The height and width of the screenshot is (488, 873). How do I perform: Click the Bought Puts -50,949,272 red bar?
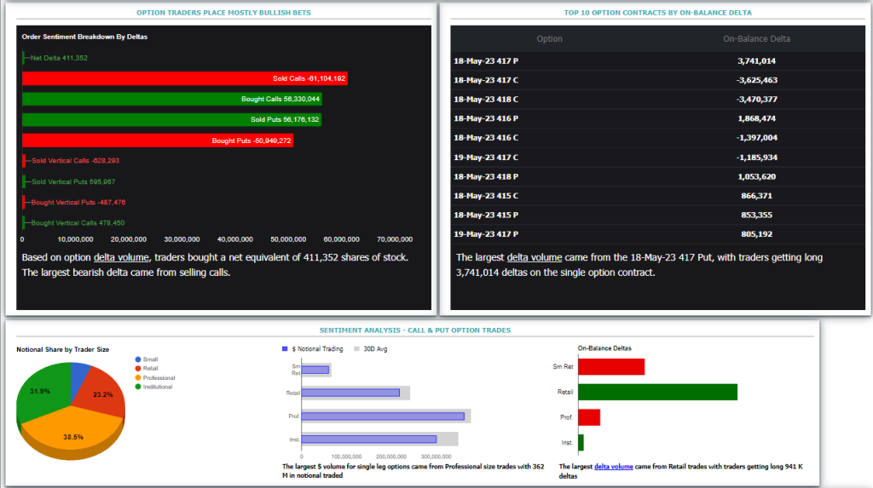(x=158, y=141)
